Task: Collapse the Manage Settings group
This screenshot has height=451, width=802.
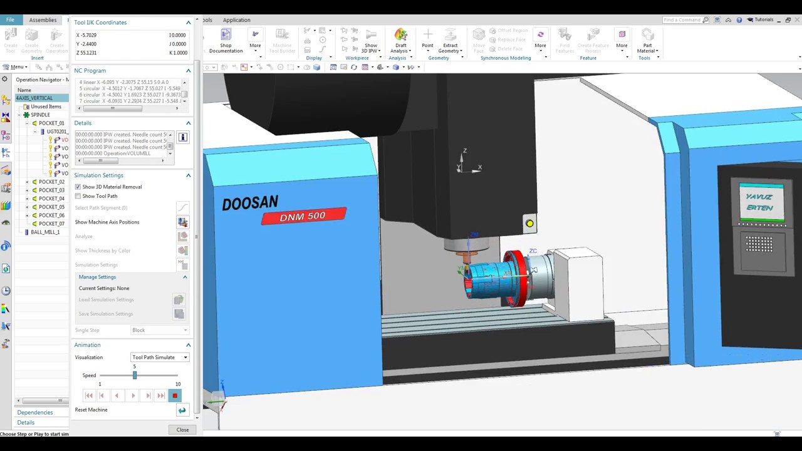Action: coord(185,277)
